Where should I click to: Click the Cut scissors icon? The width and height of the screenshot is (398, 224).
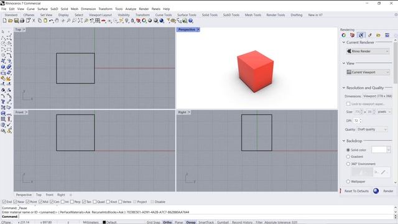(x=34, y=21)
